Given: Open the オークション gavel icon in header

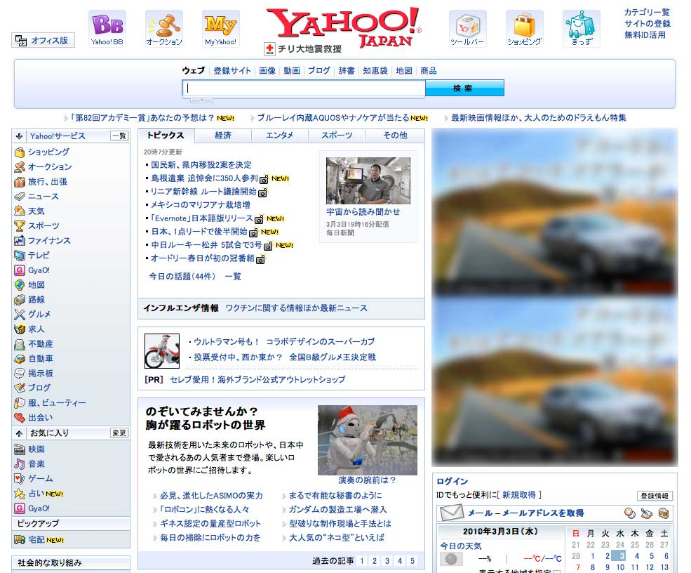Looking at the screenshot, I should pos(164,28).
